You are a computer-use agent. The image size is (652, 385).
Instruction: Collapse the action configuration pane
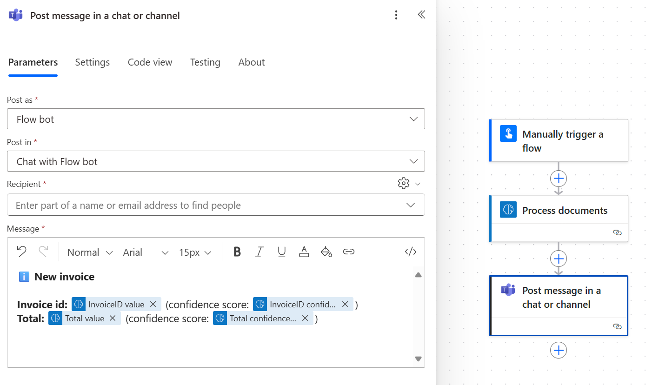click(x=421, y=14)
